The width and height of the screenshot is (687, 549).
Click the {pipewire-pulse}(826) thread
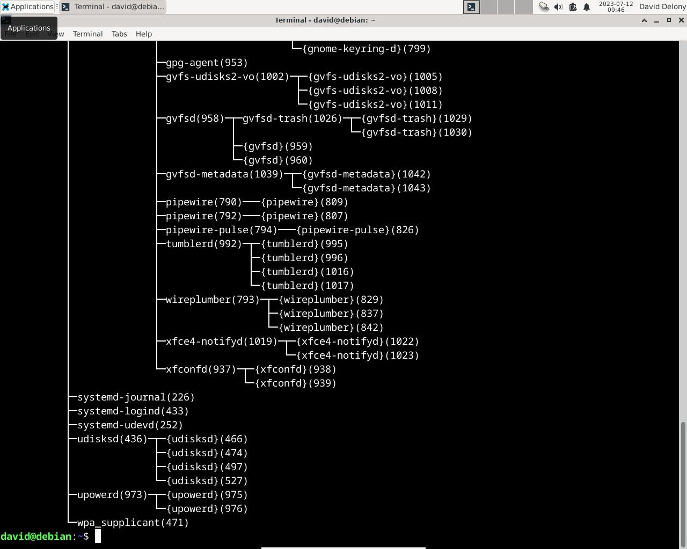coord(357,230)
